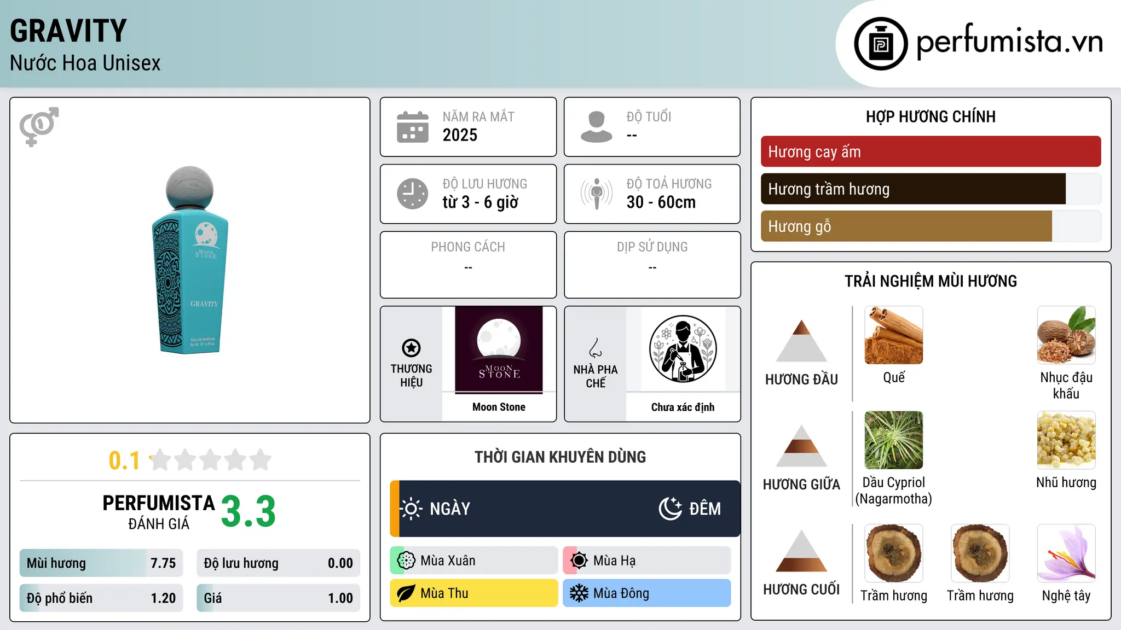Click the Chưa xác định perfumer label
The height and width of the screenshot is (630, 1121).
click(683, 407)
